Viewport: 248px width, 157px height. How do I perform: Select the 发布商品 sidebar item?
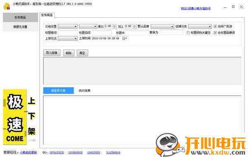(x=20, y=17)
